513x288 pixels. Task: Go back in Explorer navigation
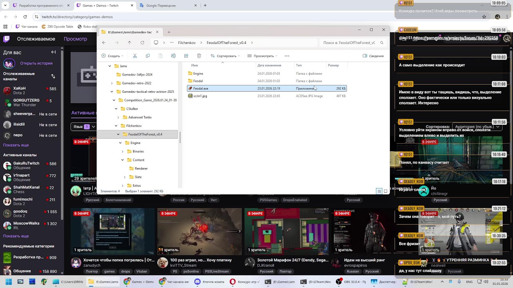(104, 42)
